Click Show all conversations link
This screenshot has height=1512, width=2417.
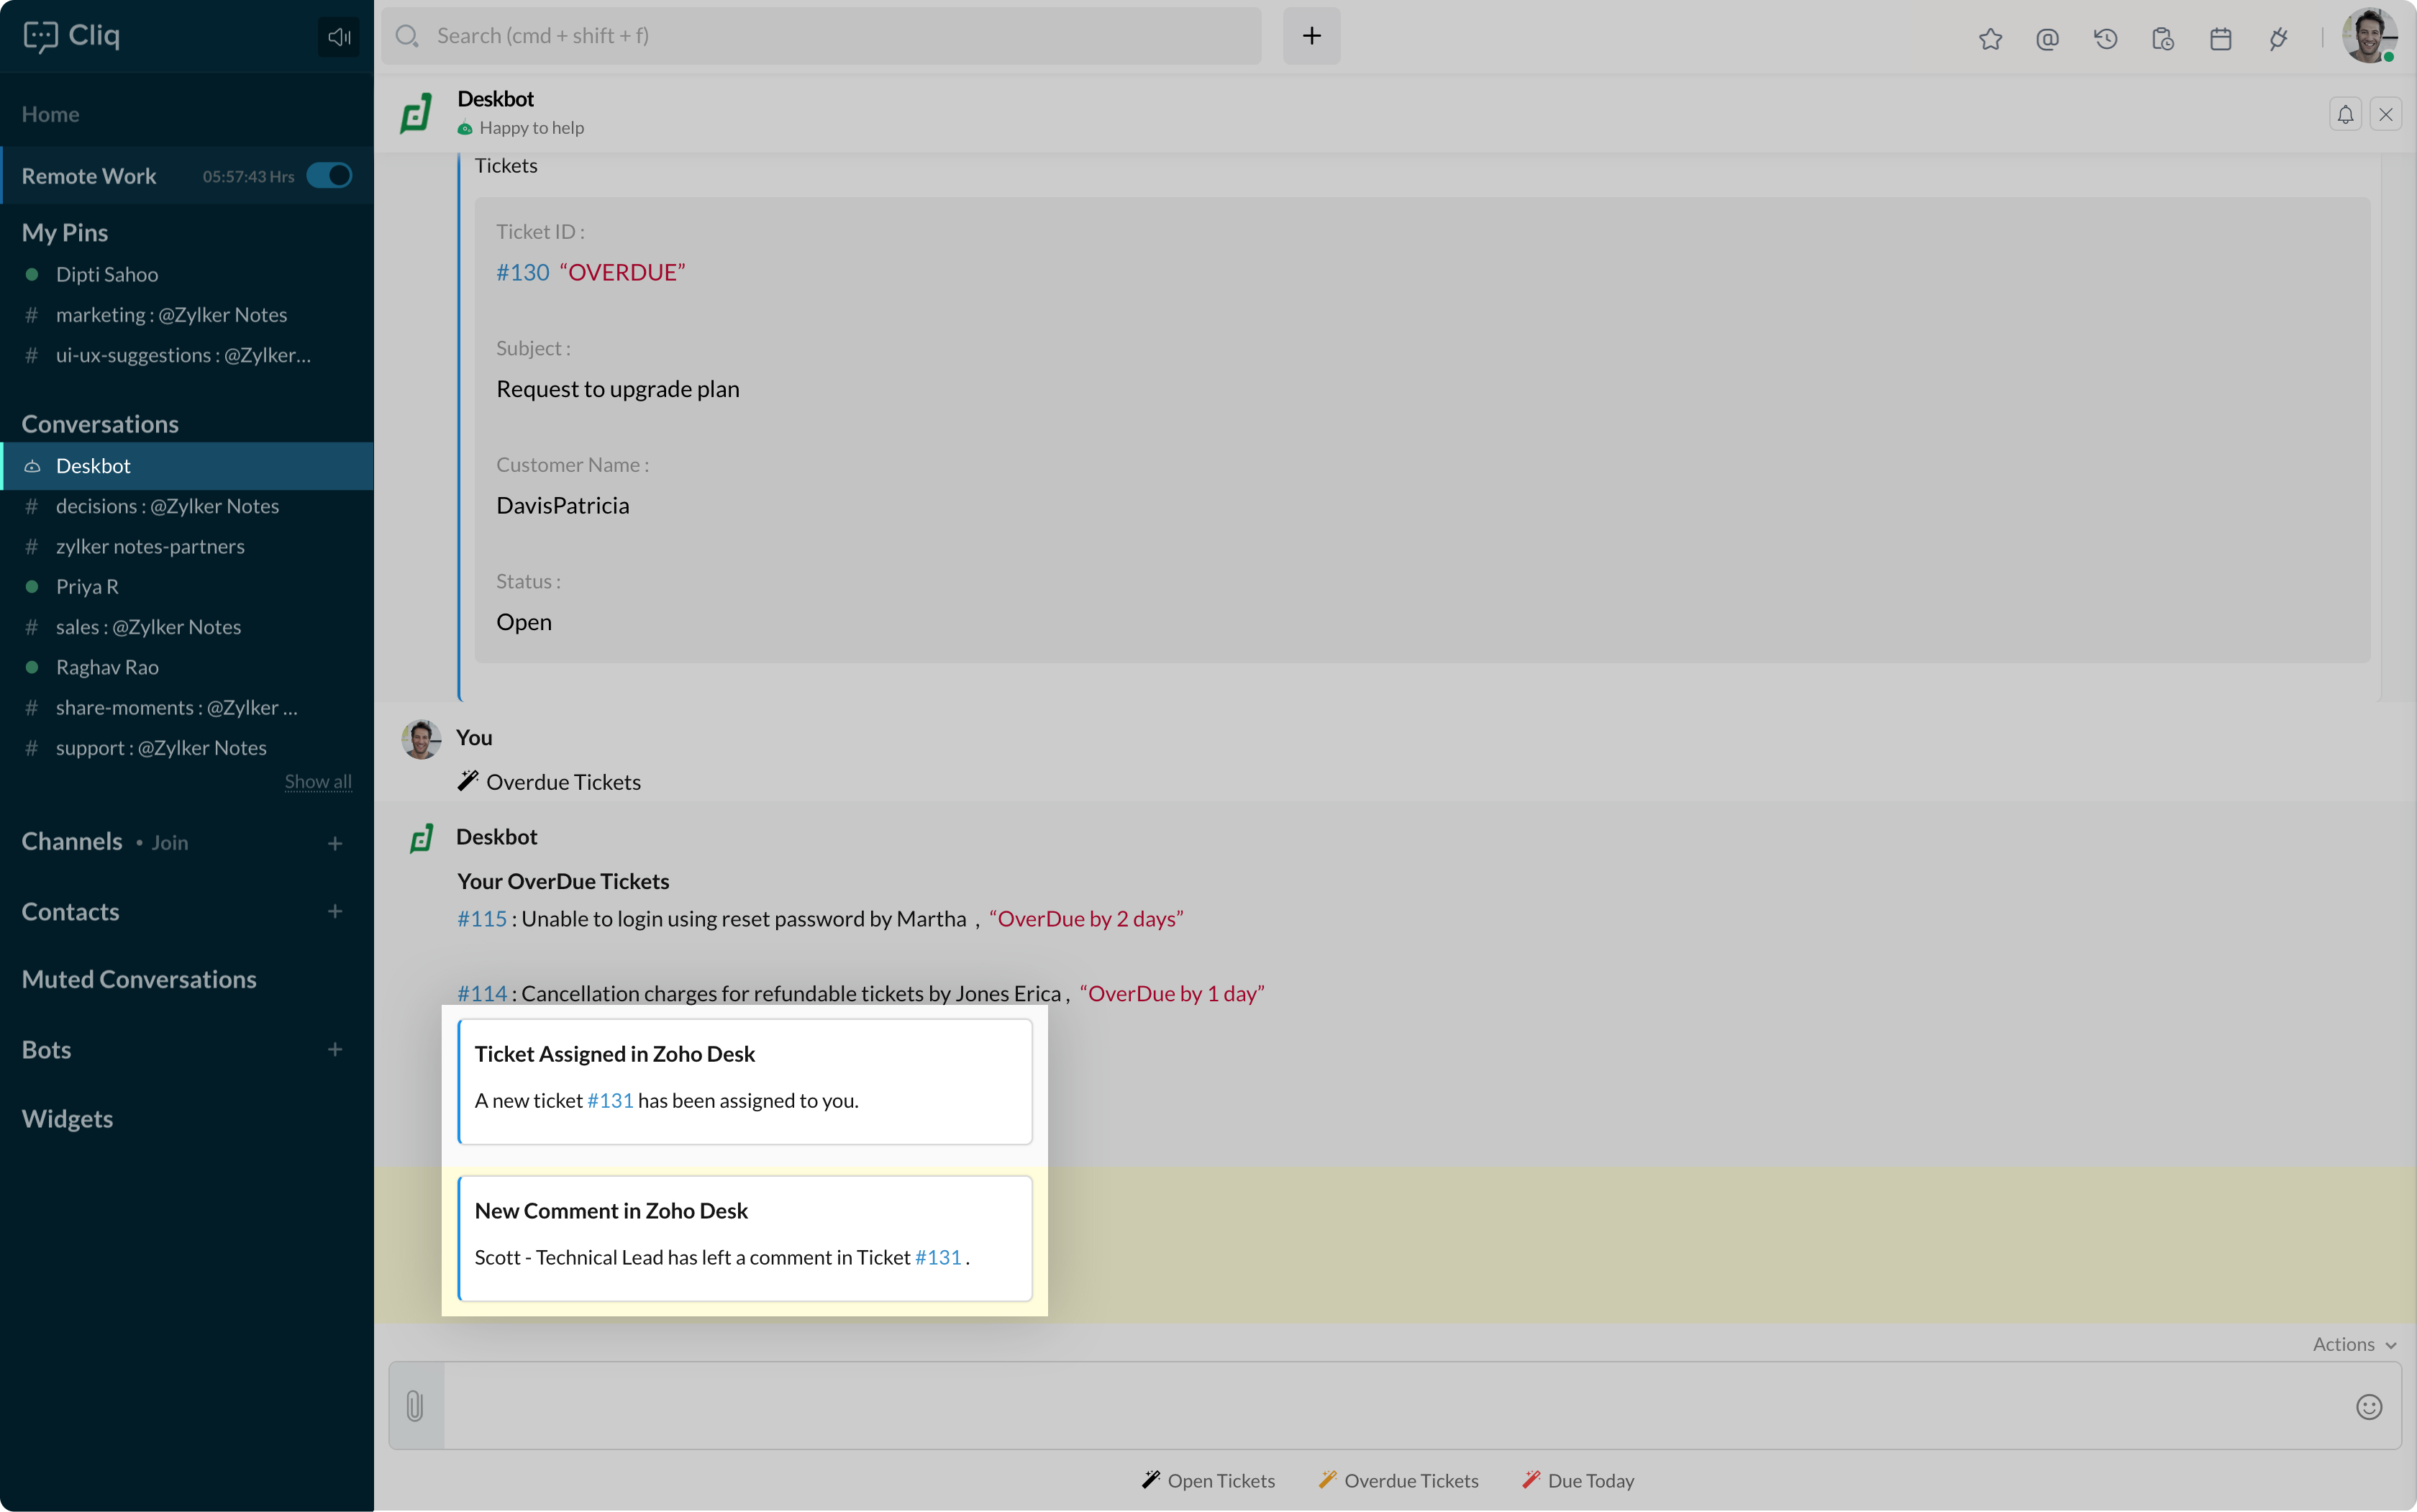[x=317, y=781]
